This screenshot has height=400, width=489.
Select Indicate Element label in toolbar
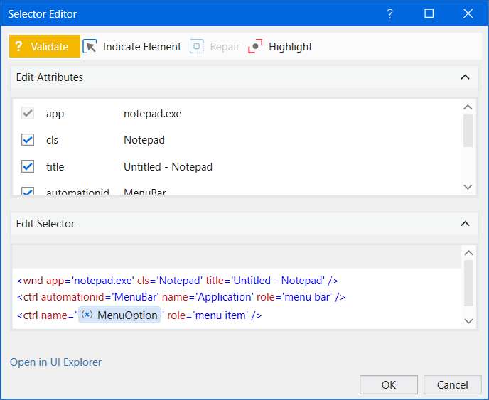pos(142,47)
